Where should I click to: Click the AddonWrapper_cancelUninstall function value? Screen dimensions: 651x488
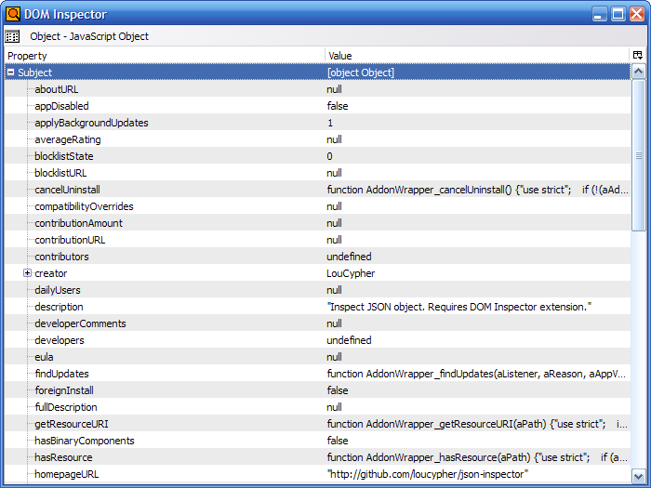coord(477,190)
